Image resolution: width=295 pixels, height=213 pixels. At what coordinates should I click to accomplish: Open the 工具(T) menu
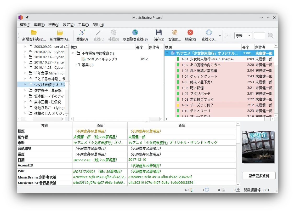(83, 25)
